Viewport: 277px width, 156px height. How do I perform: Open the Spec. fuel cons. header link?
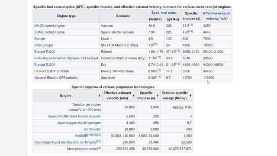[164, 13]
